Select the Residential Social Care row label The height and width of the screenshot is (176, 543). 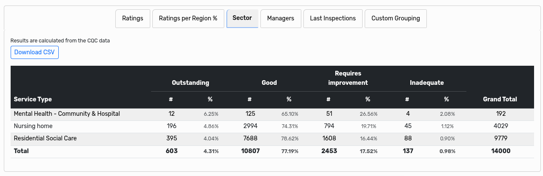(45, 139)
